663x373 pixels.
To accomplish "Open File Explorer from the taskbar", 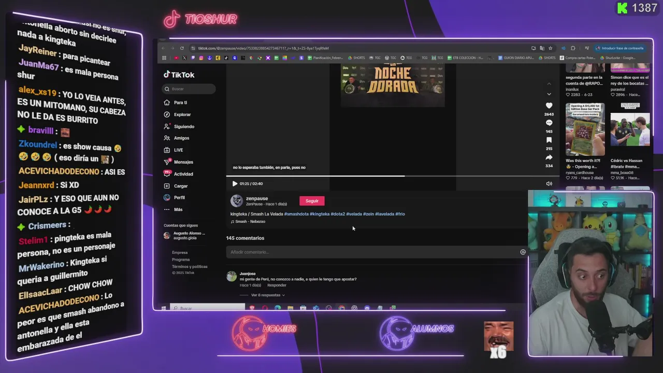I will pyautogui.click(x=291, y=308).
